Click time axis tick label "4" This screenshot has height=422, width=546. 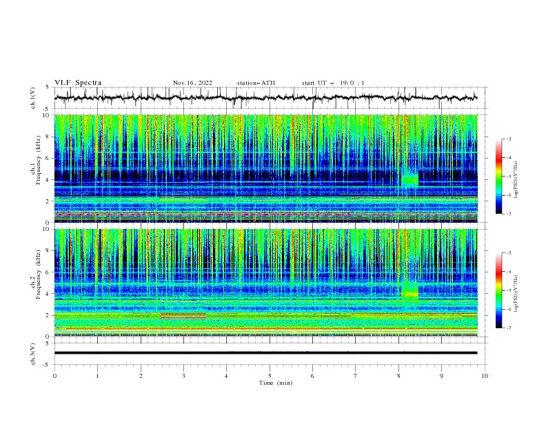pyautogui.click(x=226, y=376)
